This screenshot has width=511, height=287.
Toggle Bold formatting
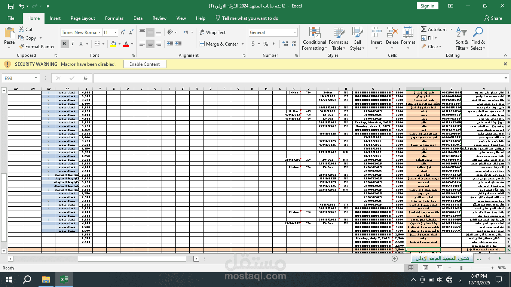(x=64, y=44)
